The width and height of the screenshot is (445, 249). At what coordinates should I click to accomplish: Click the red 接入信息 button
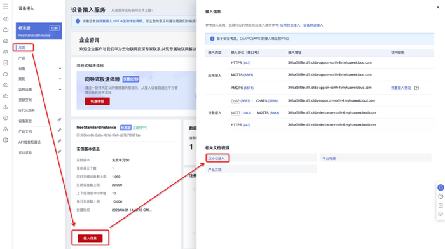(90, 238)
